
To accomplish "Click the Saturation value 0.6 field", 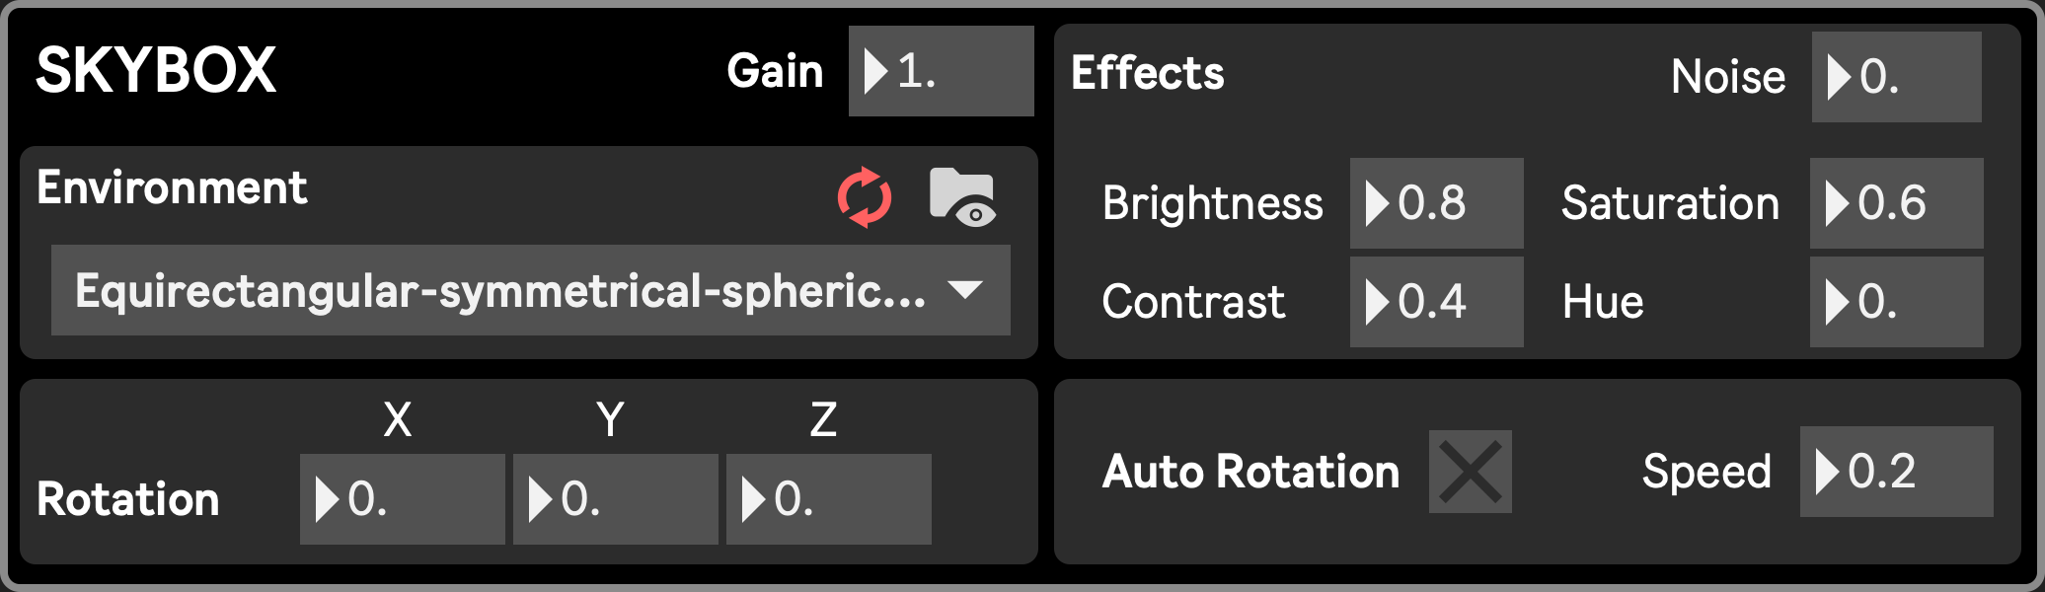I will (1897, 203).
